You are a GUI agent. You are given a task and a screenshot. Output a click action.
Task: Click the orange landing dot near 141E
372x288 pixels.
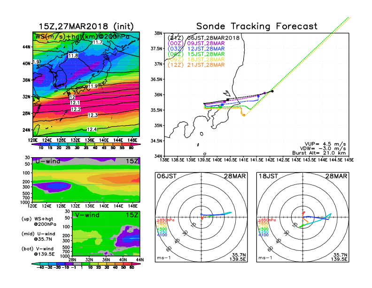(x=244, y=115)
